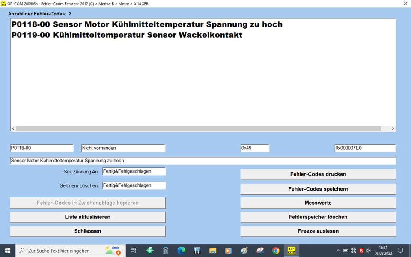Close the OP-COM window
This screenshot has height=257, width=411.
pos(405,4)
